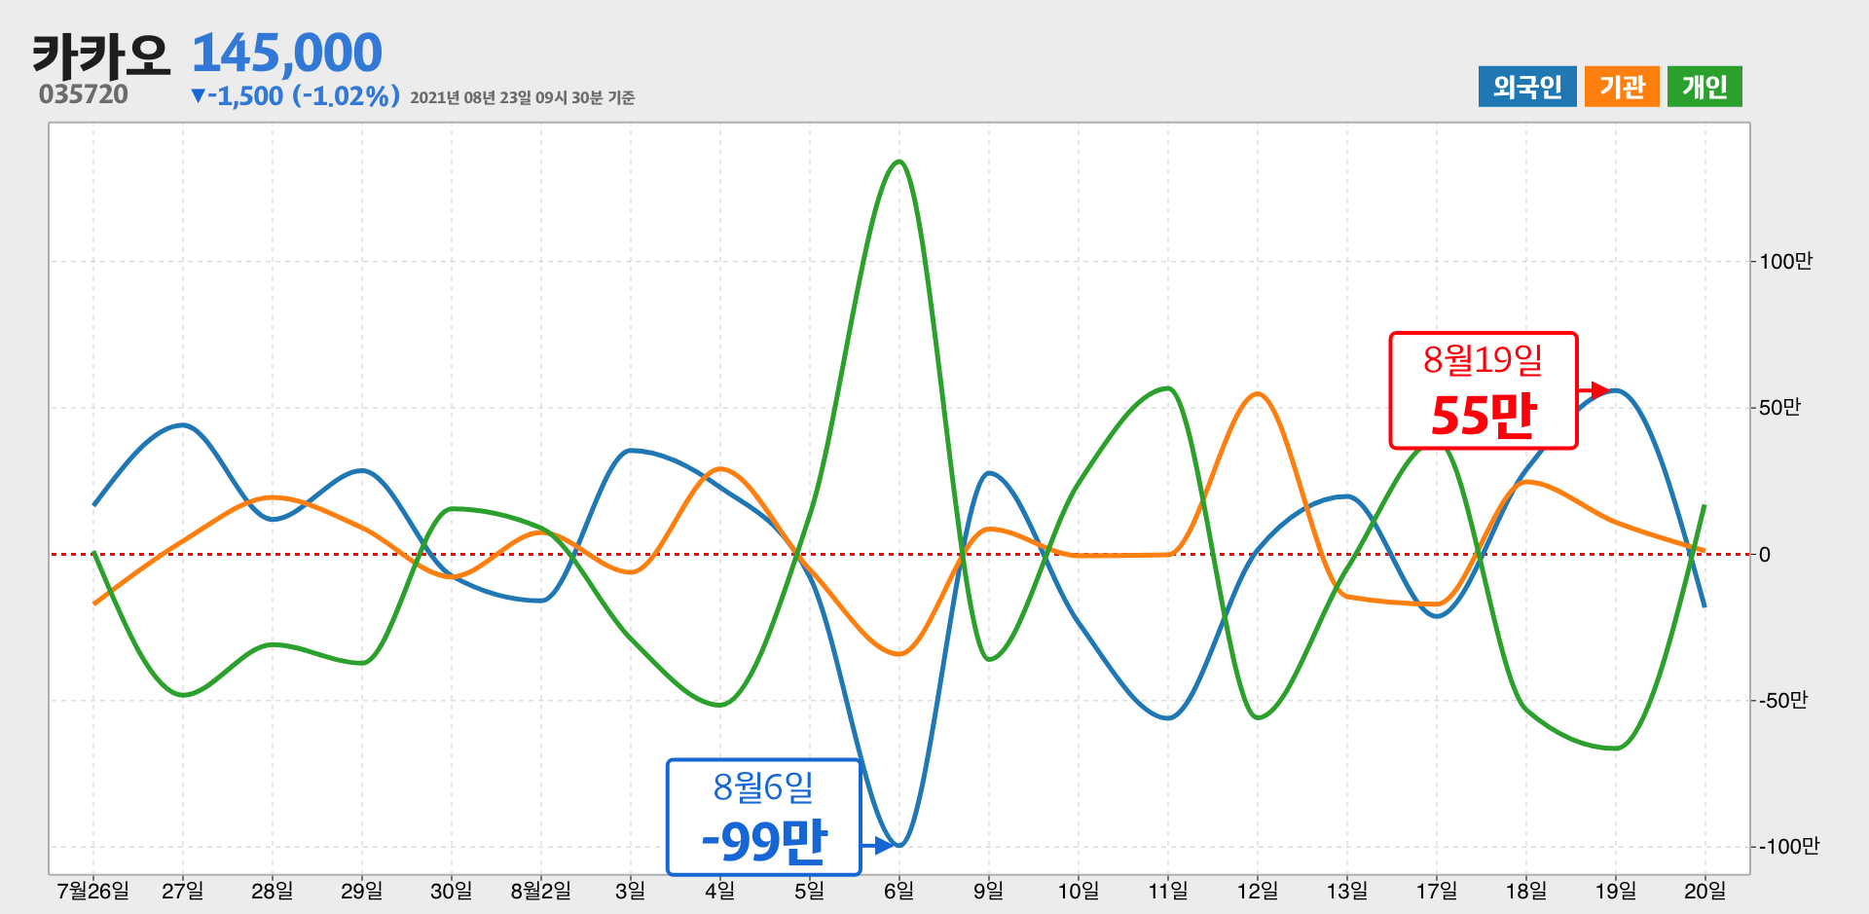Screen dimensions: 1869x914
Task: Click the price change -1,500 (-1.02%)
Action: (295, 95)
